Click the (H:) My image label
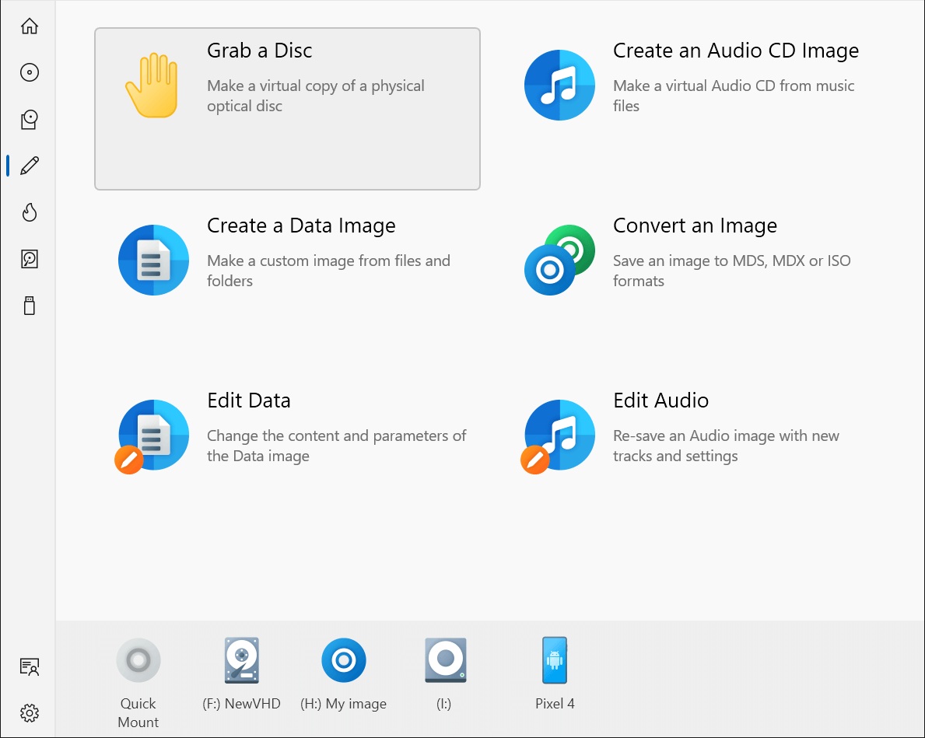The image size is (925, 738). point(343,704)
